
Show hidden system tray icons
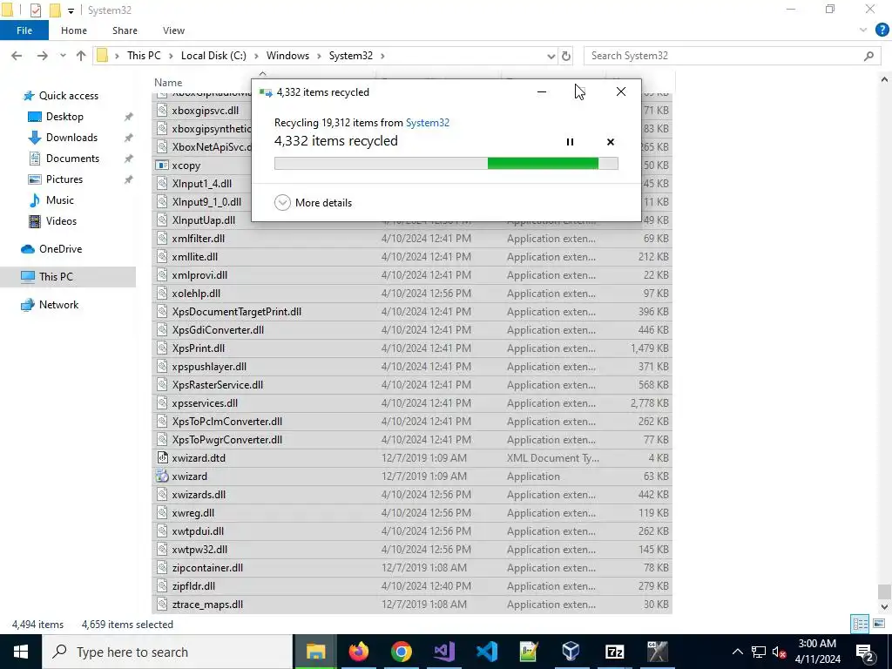pos(737,652)
